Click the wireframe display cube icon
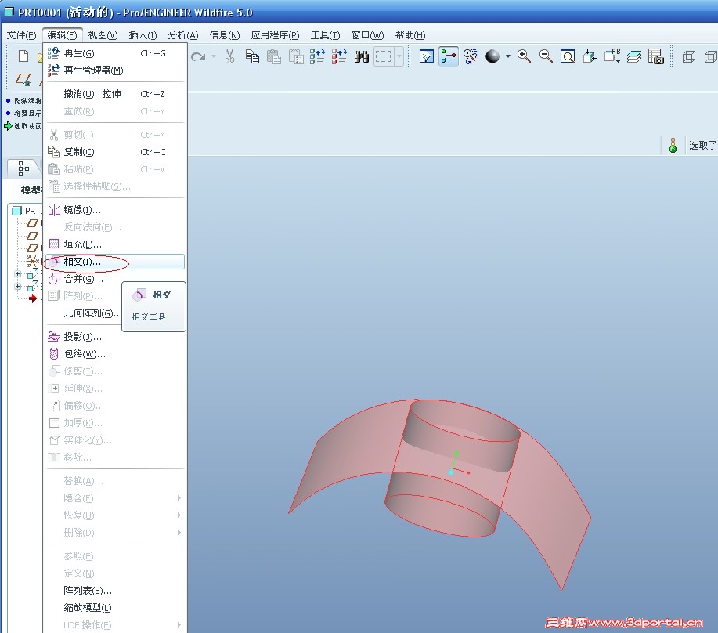The height and width of the screenshot is (633, 718). tap(689, 56)
